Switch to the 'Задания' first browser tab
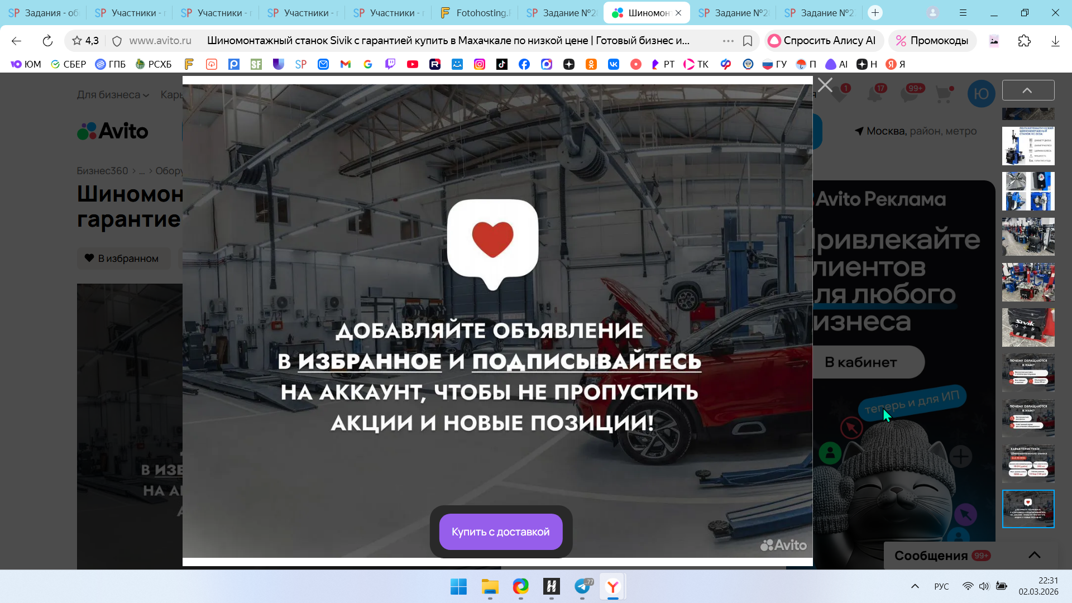 (44, 12)
